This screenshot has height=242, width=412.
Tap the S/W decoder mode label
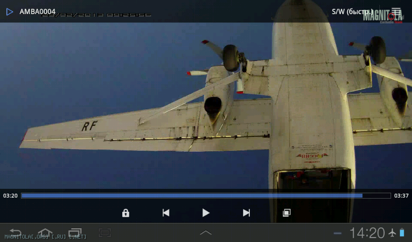353,12
